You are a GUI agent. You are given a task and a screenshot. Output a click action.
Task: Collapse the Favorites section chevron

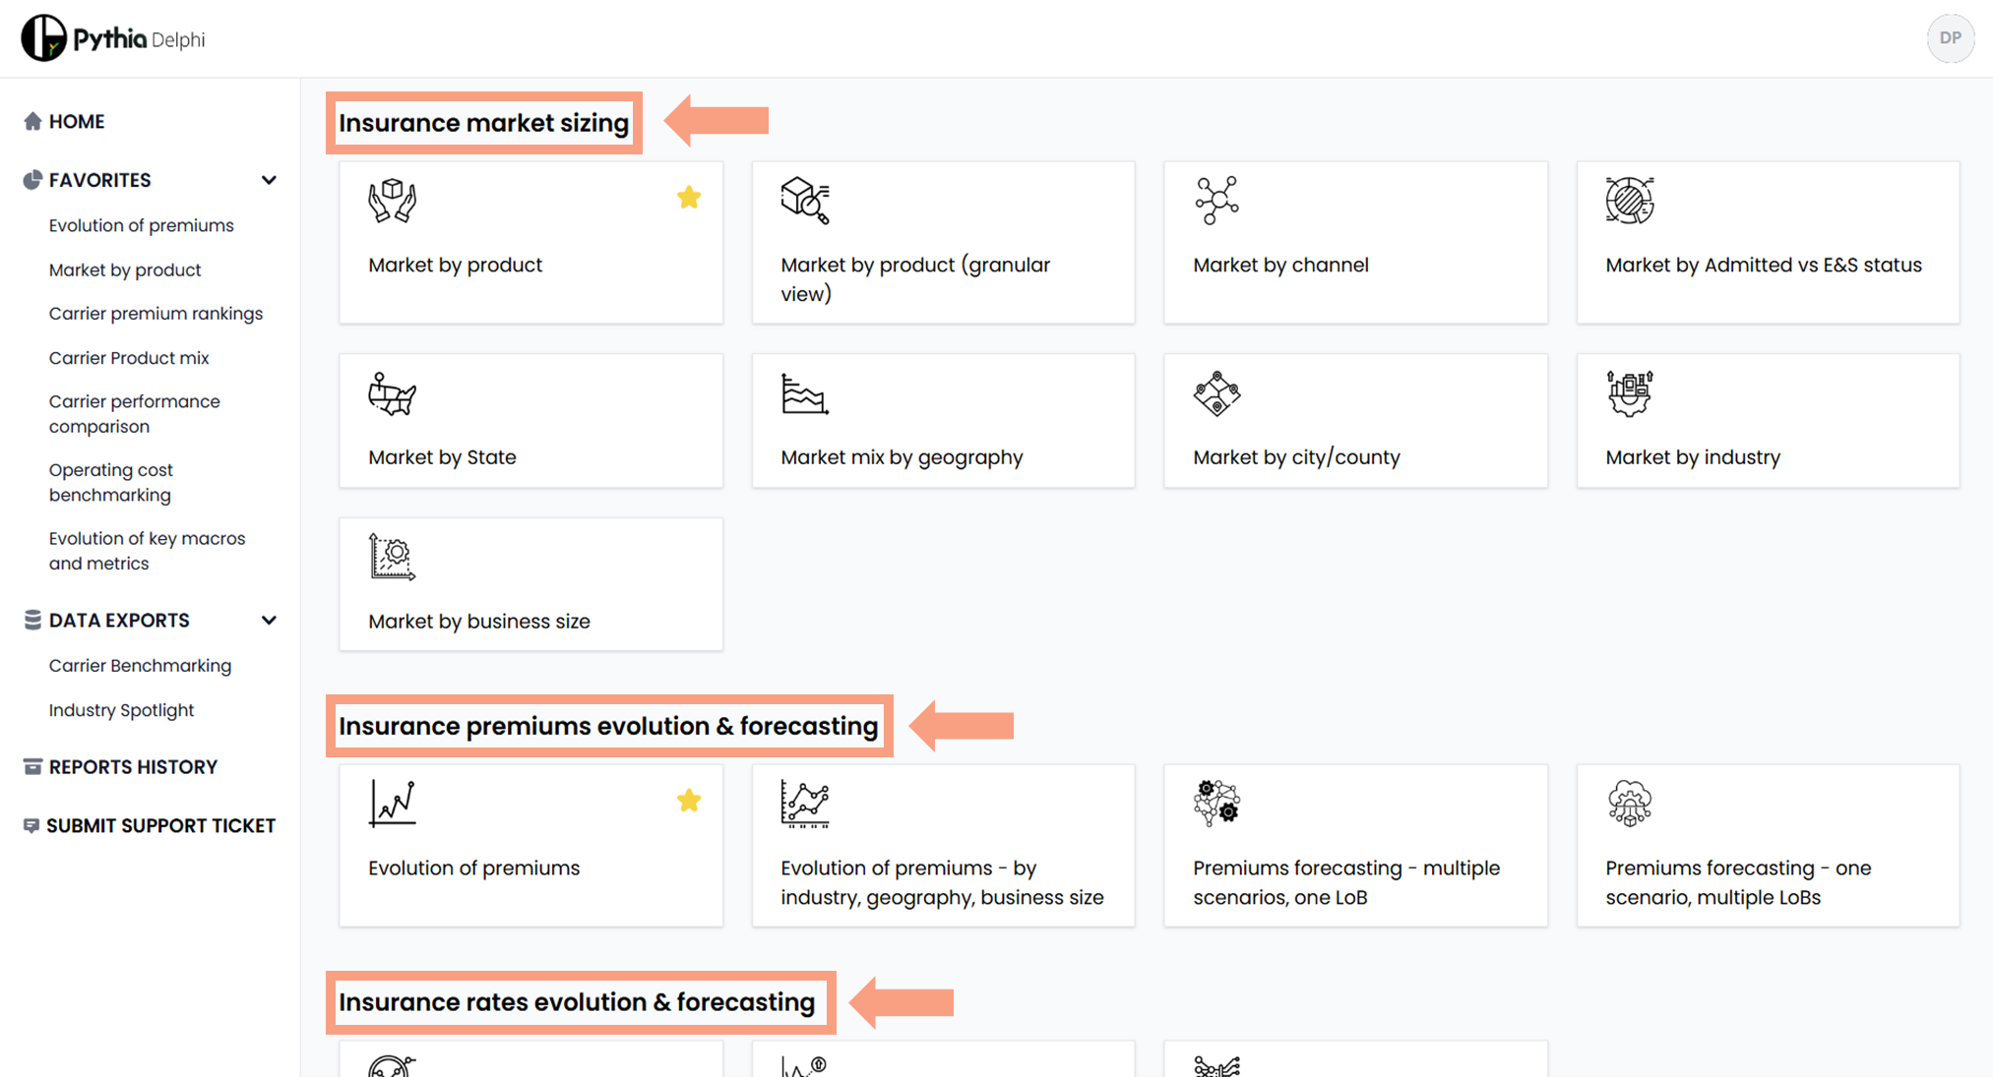[x=269, y=180]
